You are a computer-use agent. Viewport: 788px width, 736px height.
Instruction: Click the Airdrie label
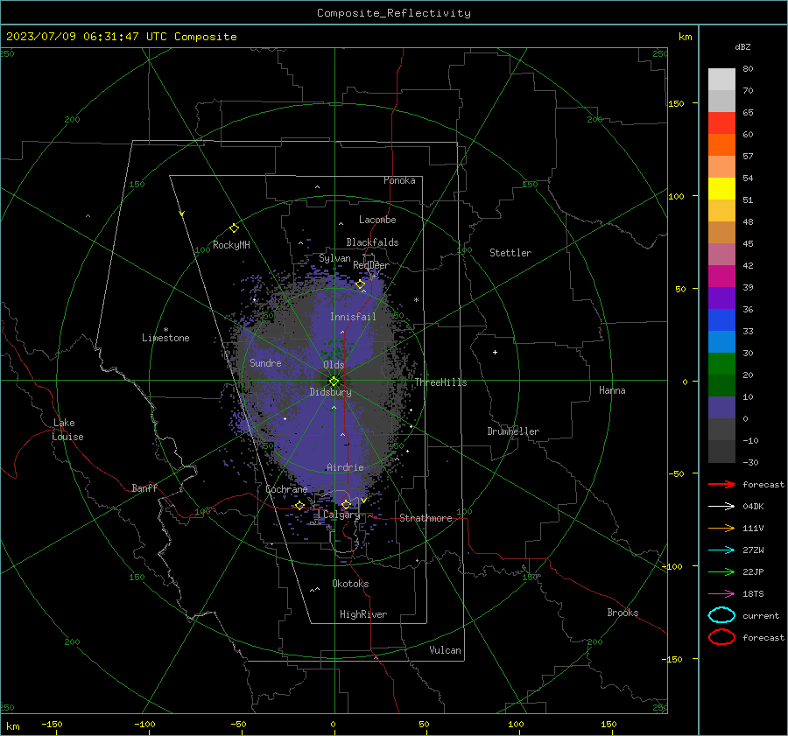(345, 467)
